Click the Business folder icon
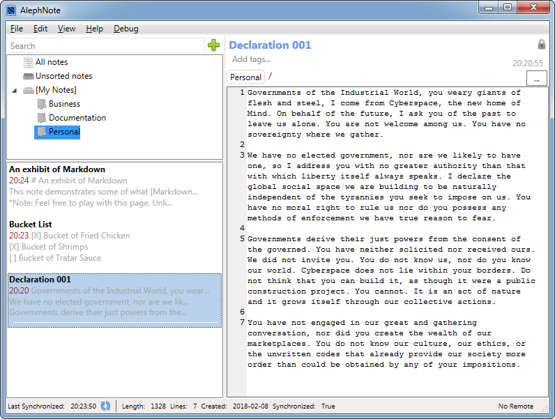555x419 pixels. (x=41, y=104)
